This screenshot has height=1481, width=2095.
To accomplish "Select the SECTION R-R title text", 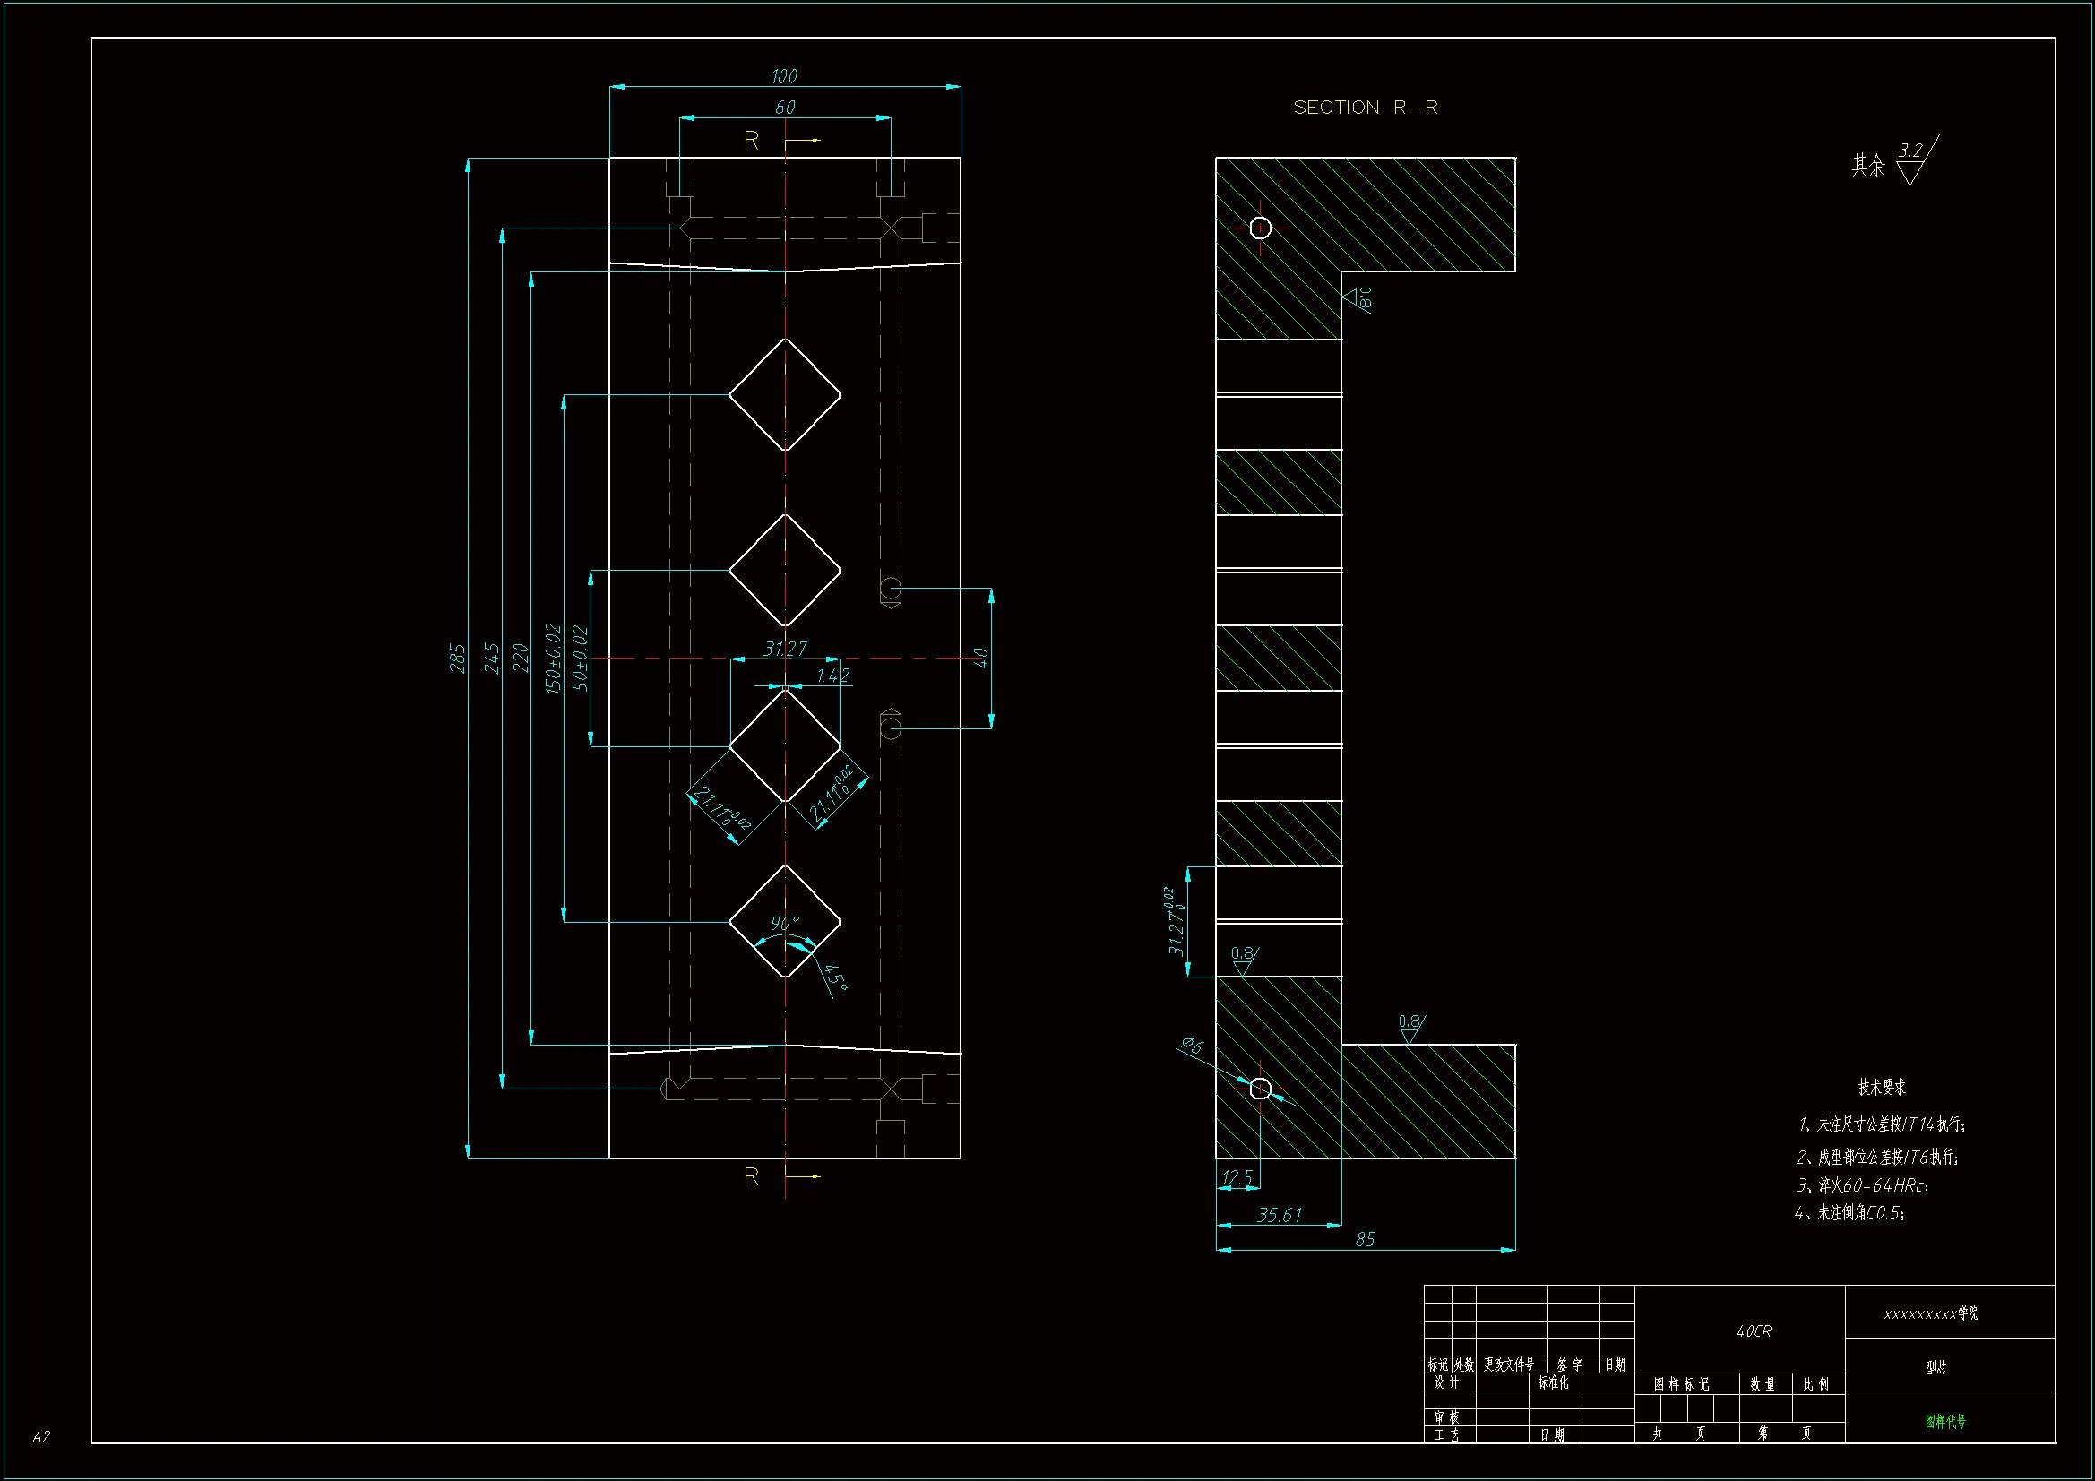I will 1365,108.
